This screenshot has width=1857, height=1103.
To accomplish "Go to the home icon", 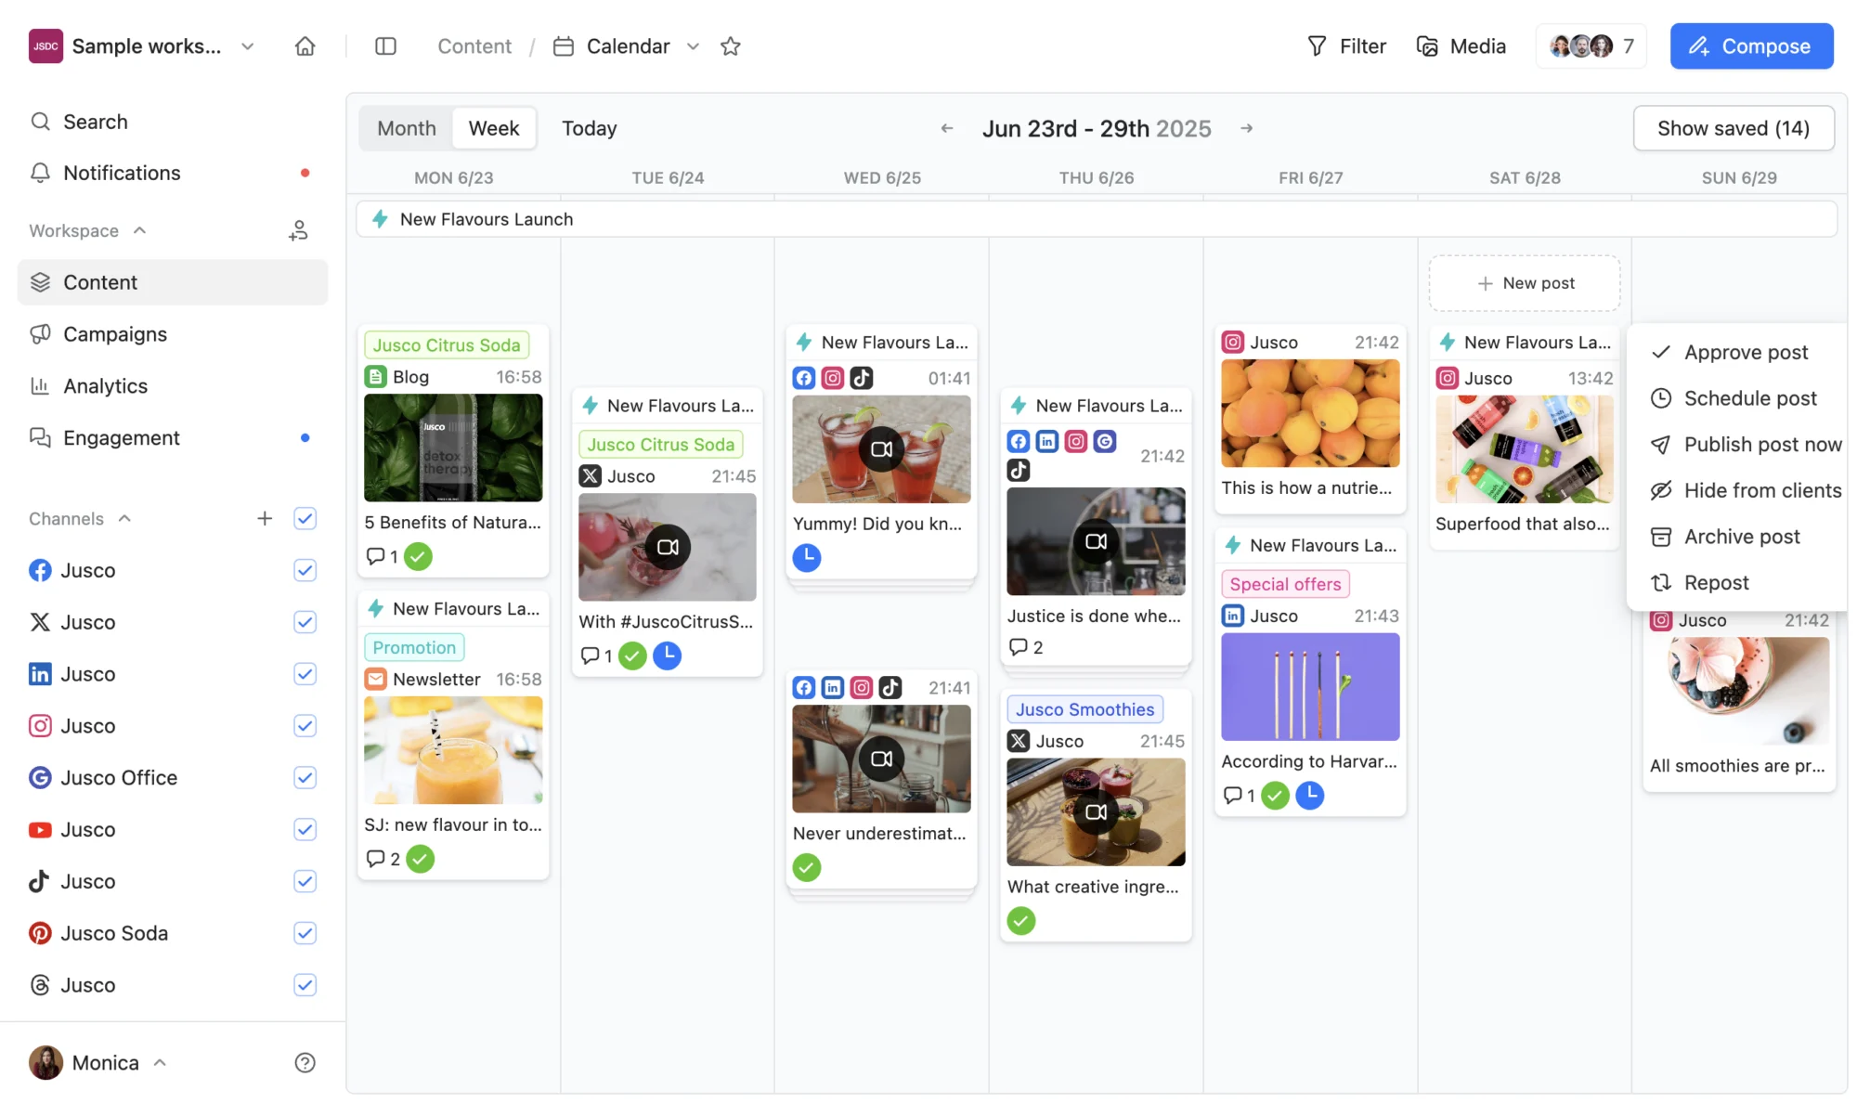I will (305, 46).
